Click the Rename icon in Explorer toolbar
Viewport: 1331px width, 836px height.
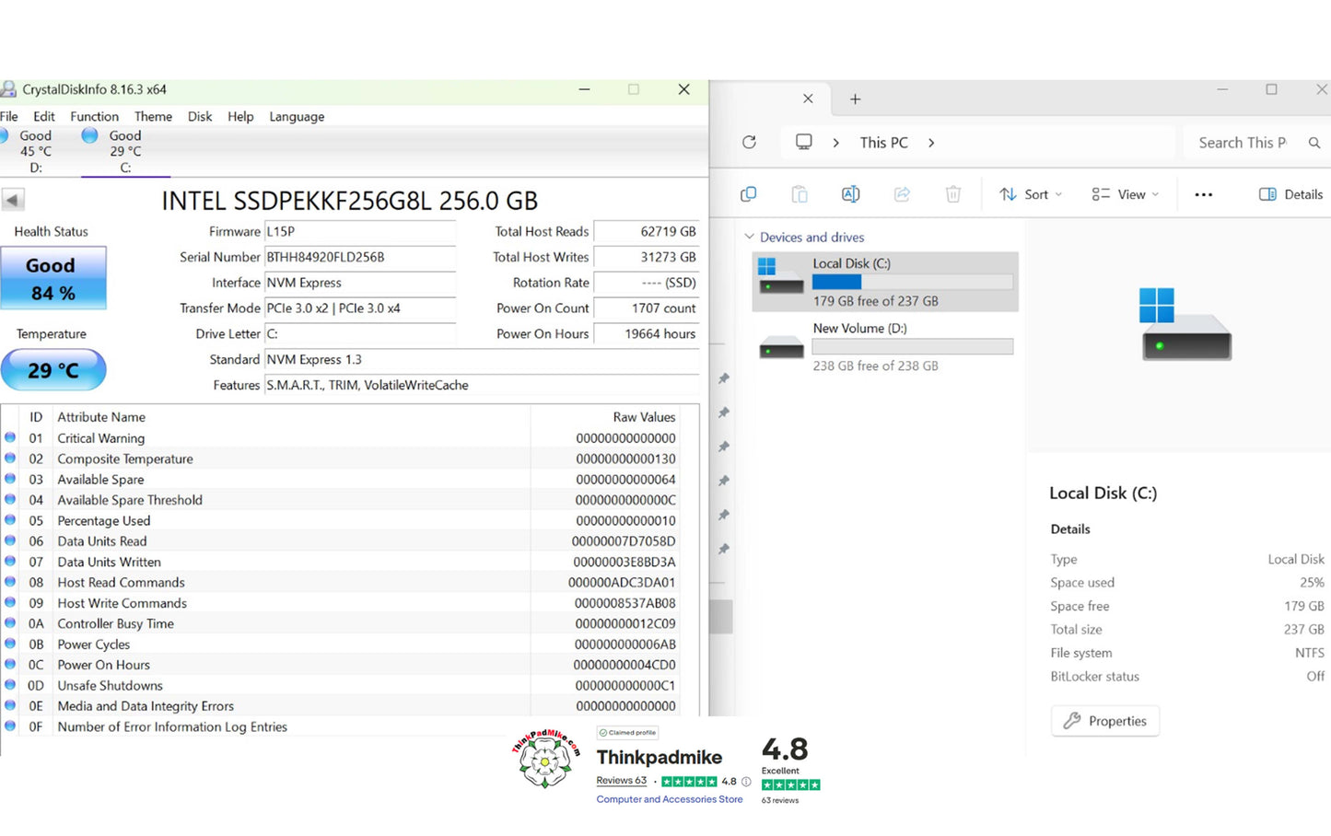pos(850,194)
